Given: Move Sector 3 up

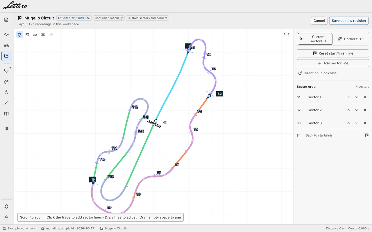Looking at the screenshot, I should coord(348,123).
